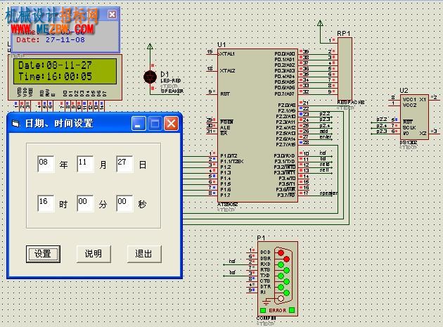443x327 pixels.
Task: Select the year input field showing 08
Action: (x=45, y=164)
